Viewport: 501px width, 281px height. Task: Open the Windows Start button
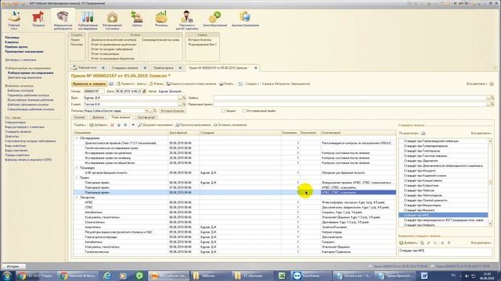tap(7, 276)
